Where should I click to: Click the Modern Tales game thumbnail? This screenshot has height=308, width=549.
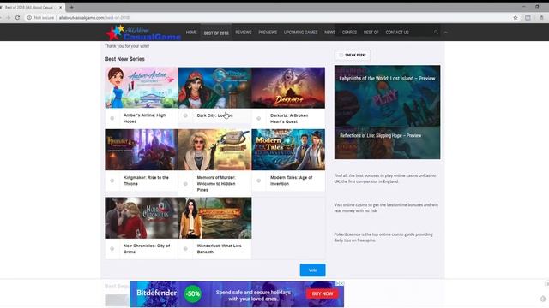pyautogui.click(x=288, y=150)
